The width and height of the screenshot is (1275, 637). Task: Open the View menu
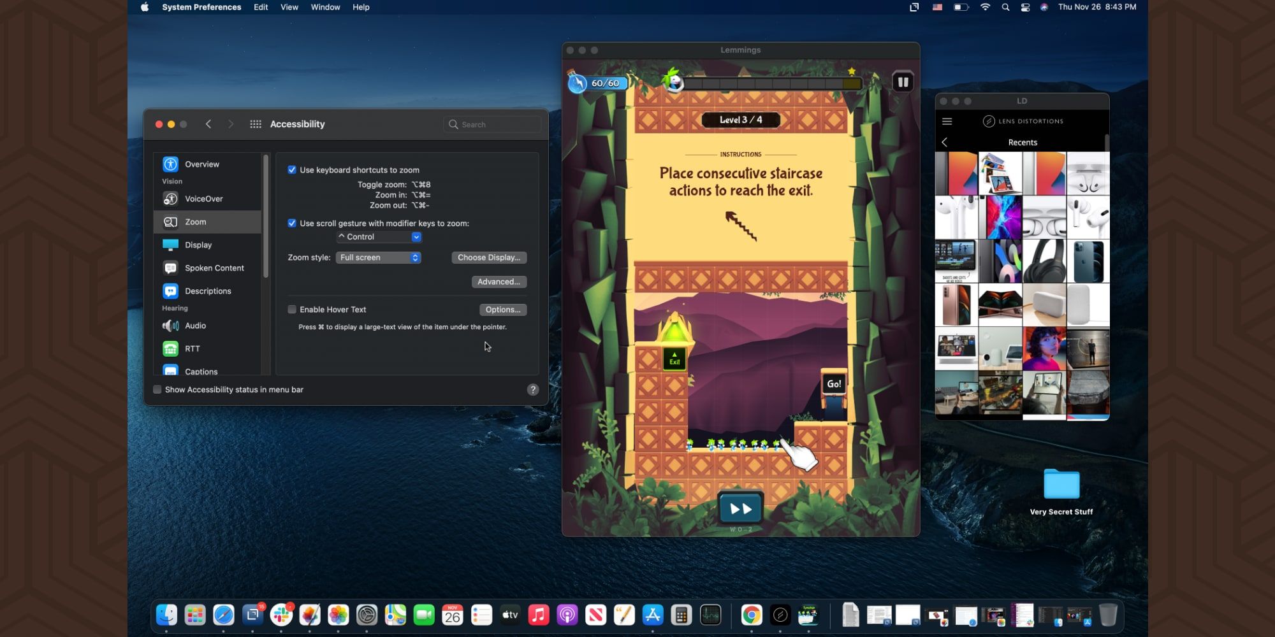tap(289, 7)
